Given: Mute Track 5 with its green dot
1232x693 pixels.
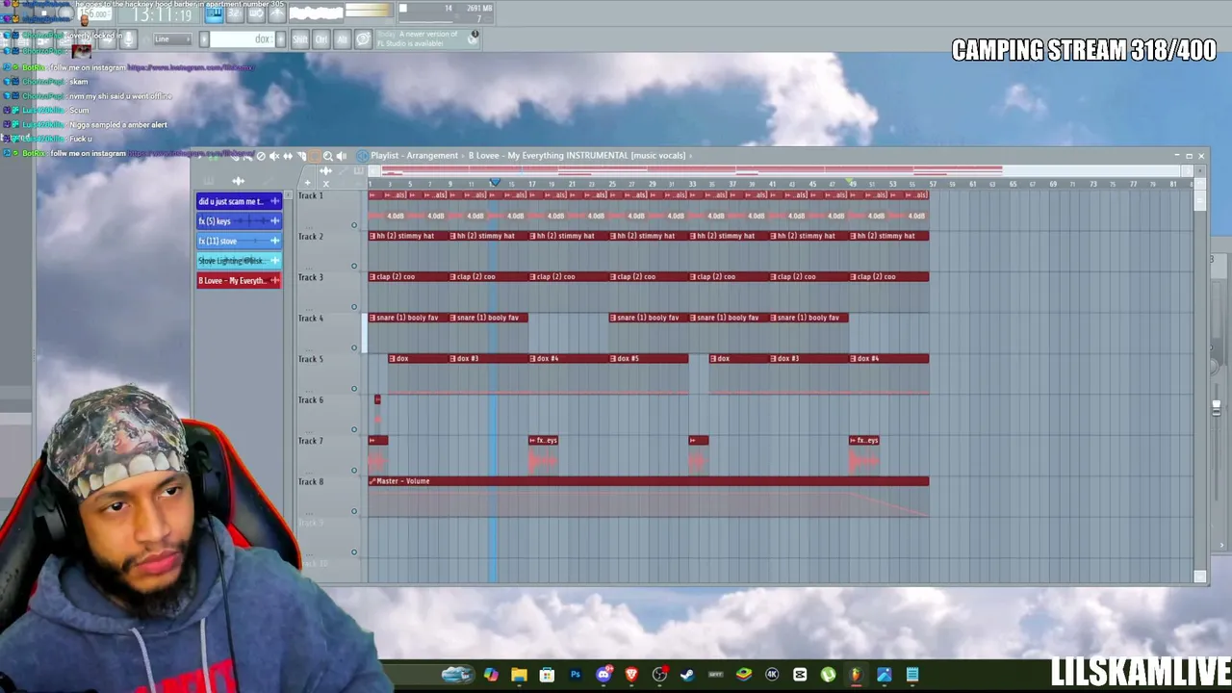Looking at the screenshot, I should coord(354,389).
